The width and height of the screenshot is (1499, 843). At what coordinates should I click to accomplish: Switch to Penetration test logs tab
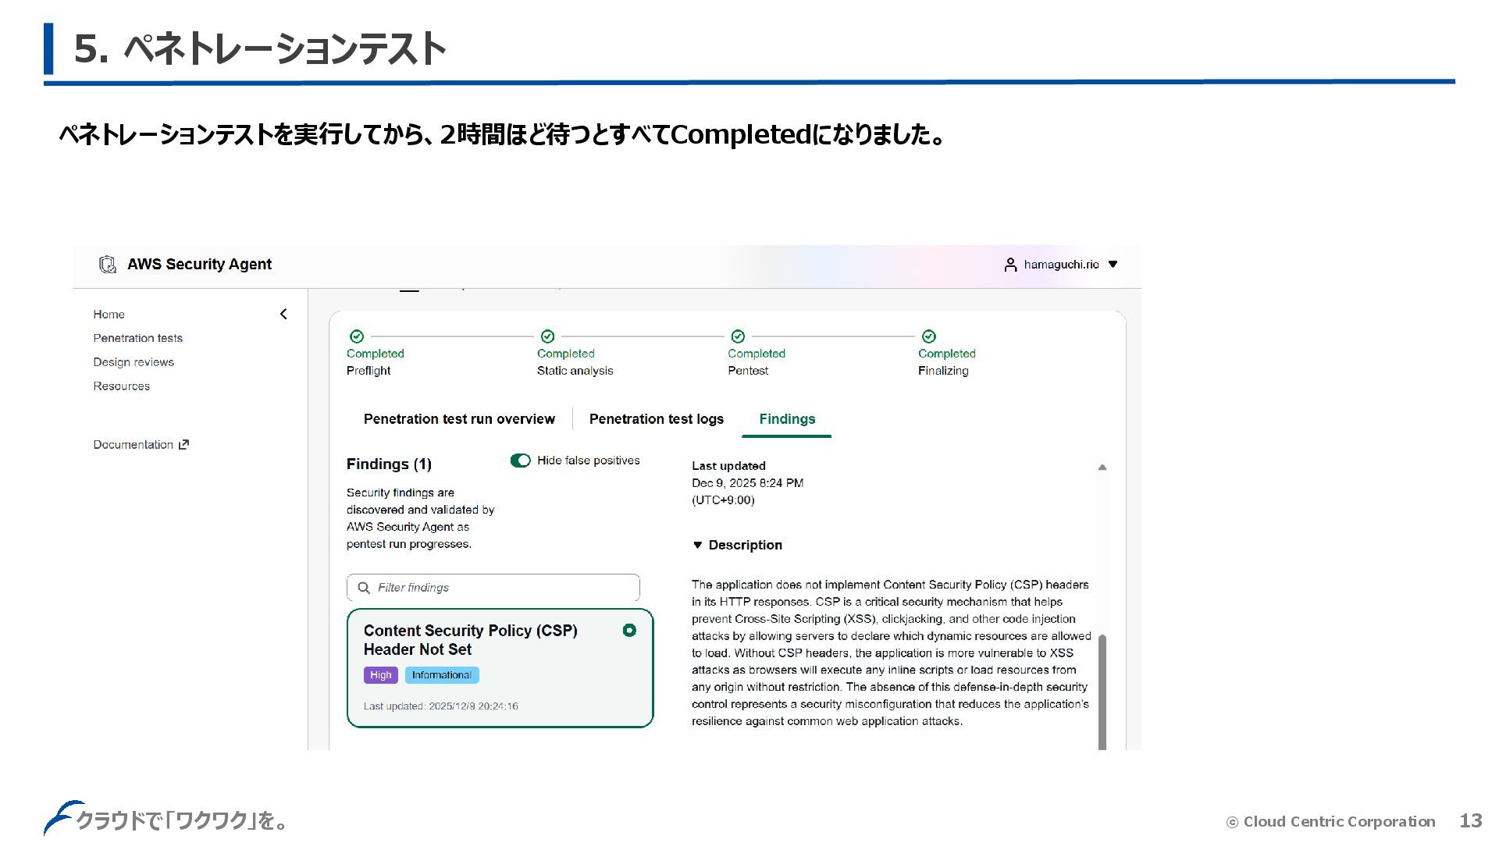click(656, 419)
